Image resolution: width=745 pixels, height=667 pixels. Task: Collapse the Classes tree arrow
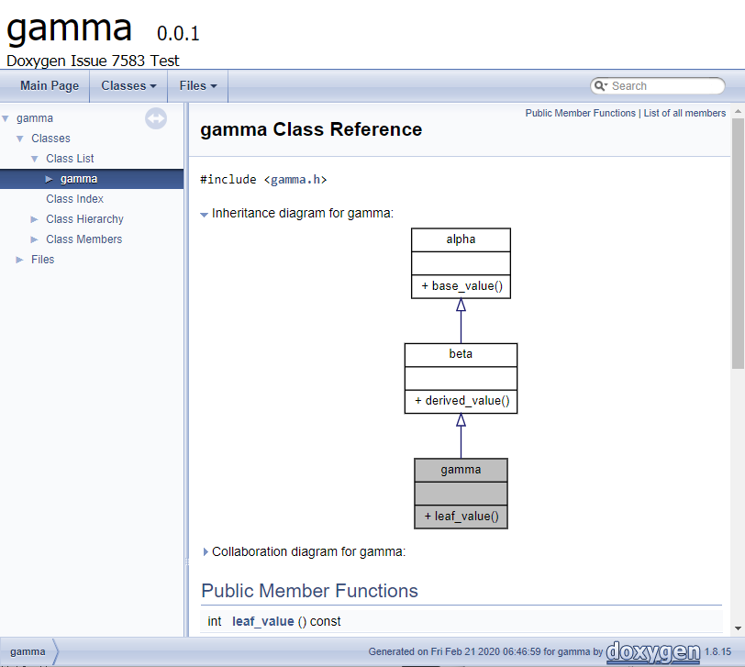(20, 139)
